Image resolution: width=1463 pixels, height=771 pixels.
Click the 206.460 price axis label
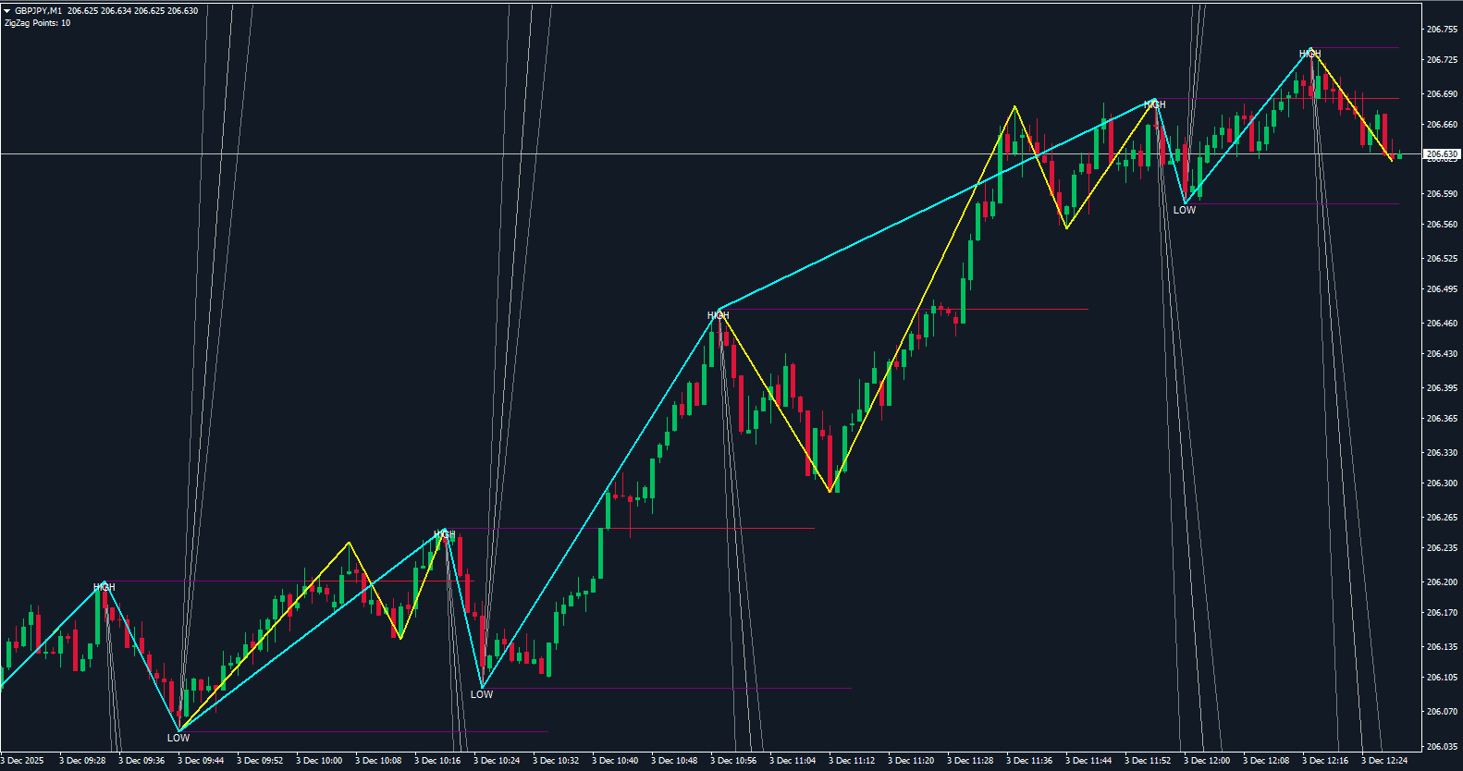[1442, 324]
